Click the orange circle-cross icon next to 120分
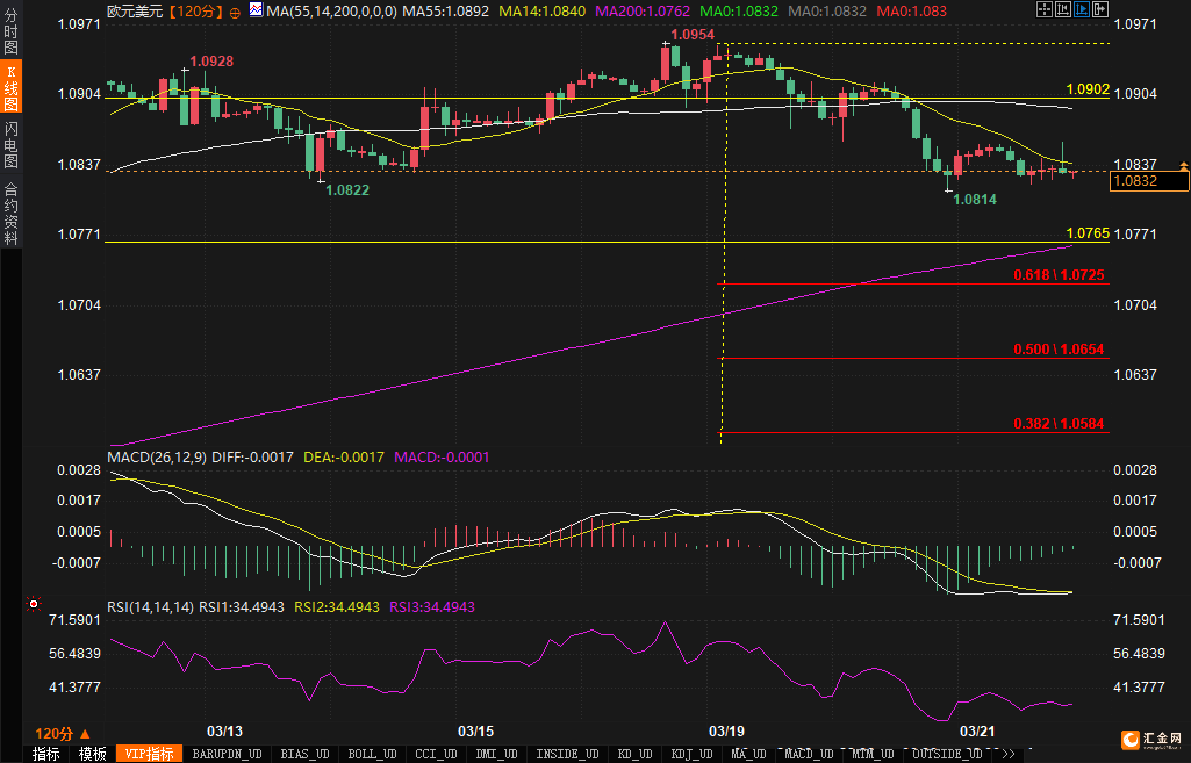 coord(235,13)
